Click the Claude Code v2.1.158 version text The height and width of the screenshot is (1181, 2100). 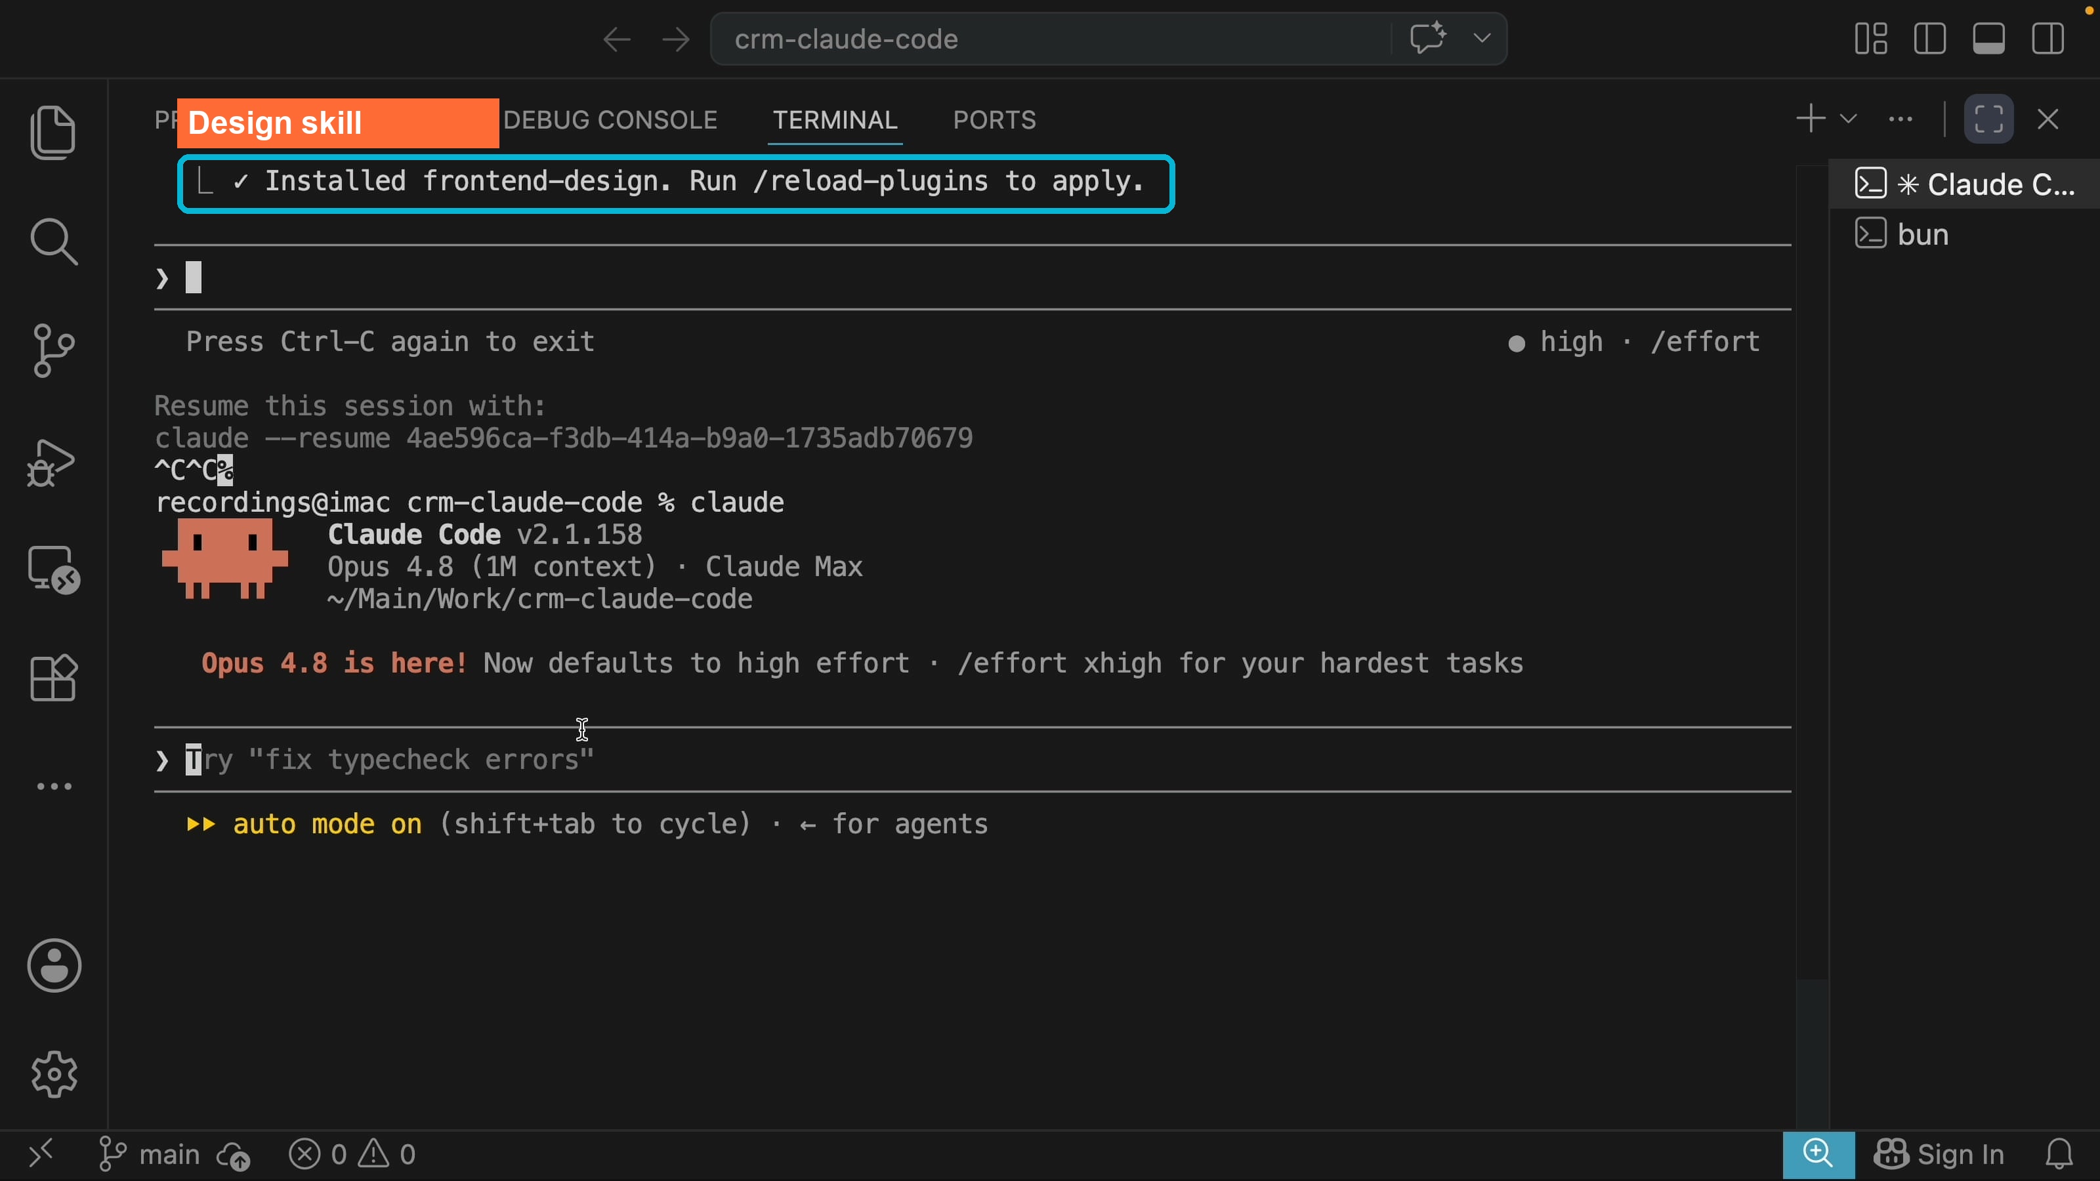(x=485, y=534)
